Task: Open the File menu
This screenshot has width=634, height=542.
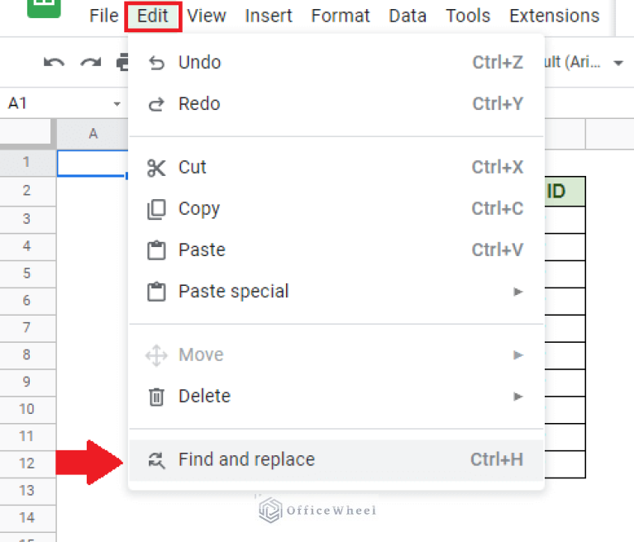Action: pyautogui.click(x=103, y=16)
